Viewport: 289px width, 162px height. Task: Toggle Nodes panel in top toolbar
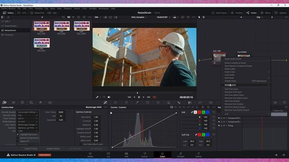coord(252,13)
